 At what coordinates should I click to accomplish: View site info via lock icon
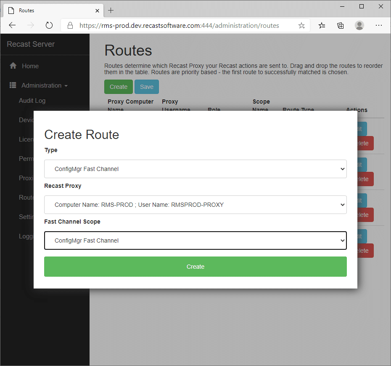70,25
